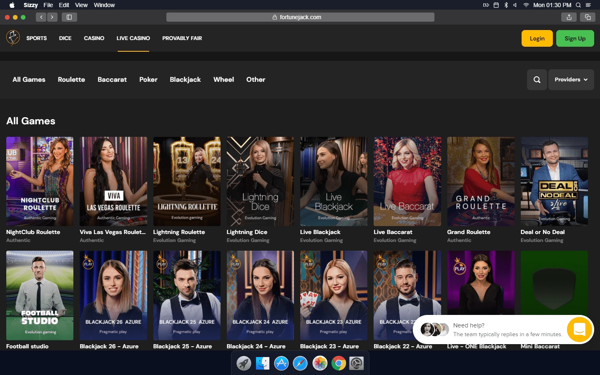Open the Grand Roulette game thumbnail
Image resolution: width=600 pixels, height=375 pixels.
coord(481,181)
